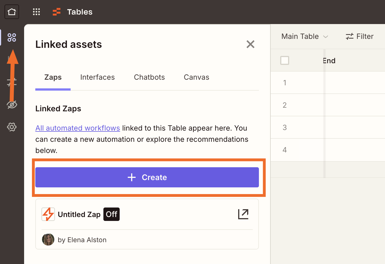Click the Off status badge
The image size is (385, 264).
click(112, 214)
